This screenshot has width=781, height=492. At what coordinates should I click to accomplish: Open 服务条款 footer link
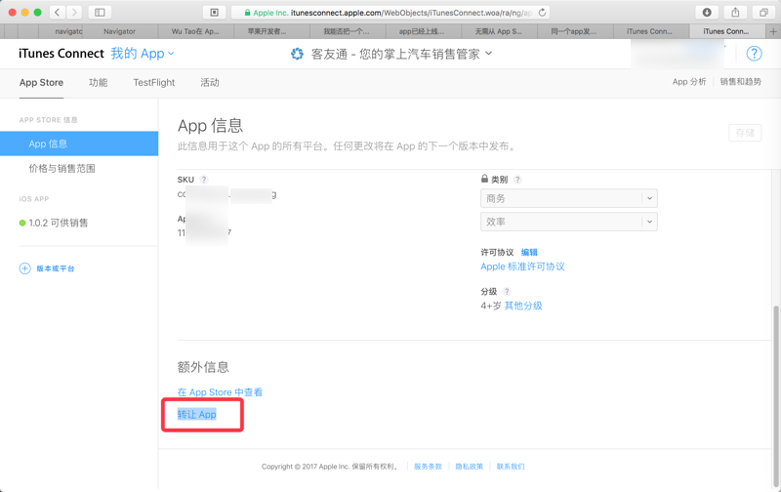pos(428,467)
